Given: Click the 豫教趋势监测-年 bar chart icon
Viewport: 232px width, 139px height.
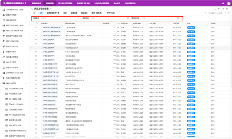Looking at the screenshot, I should point(4,26).
